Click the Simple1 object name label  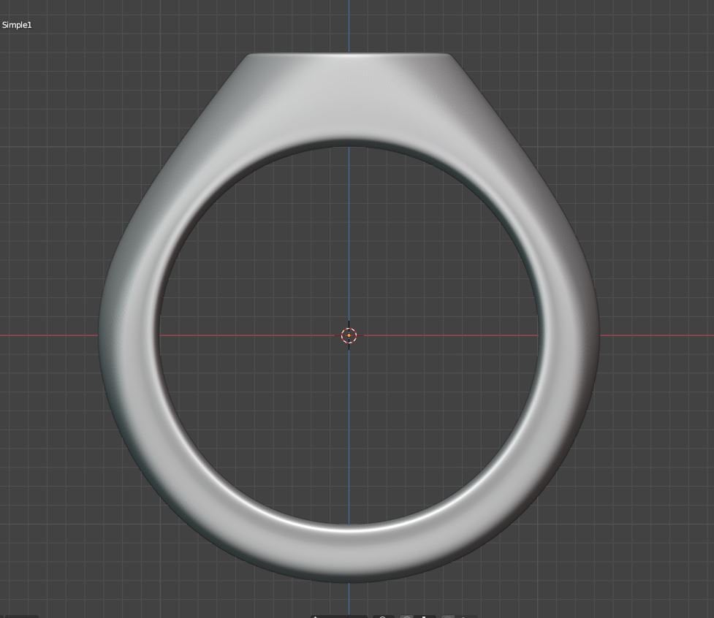click(17, 25)
